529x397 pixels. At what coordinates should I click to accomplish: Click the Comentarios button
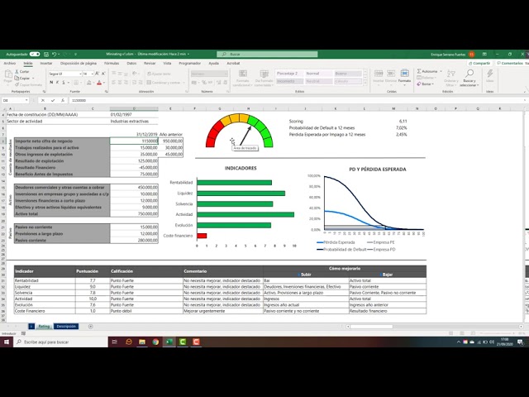(511, 63)
